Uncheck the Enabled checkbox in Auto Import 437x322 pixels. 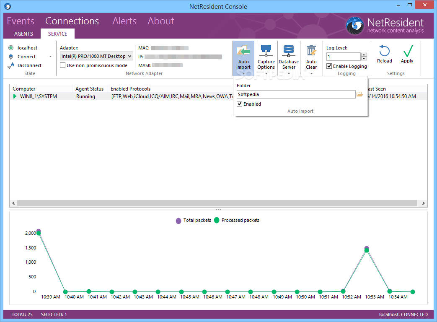point(239,104)
